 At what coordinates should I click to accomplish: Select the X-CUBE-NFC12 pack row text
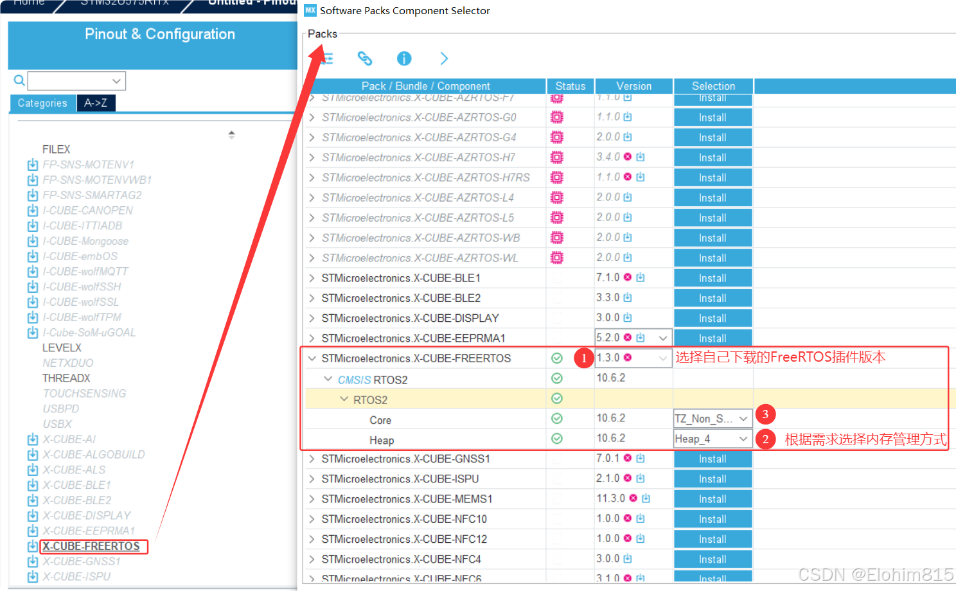pyautogui.click(x=404, y=539)
